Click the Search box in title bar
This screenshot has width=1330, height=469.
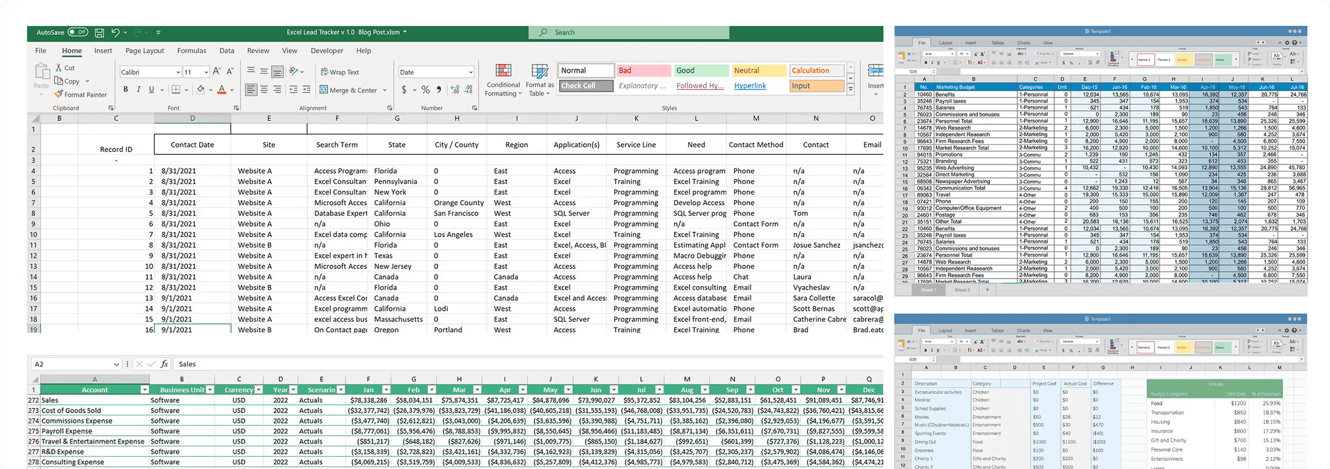coord(629,32)
